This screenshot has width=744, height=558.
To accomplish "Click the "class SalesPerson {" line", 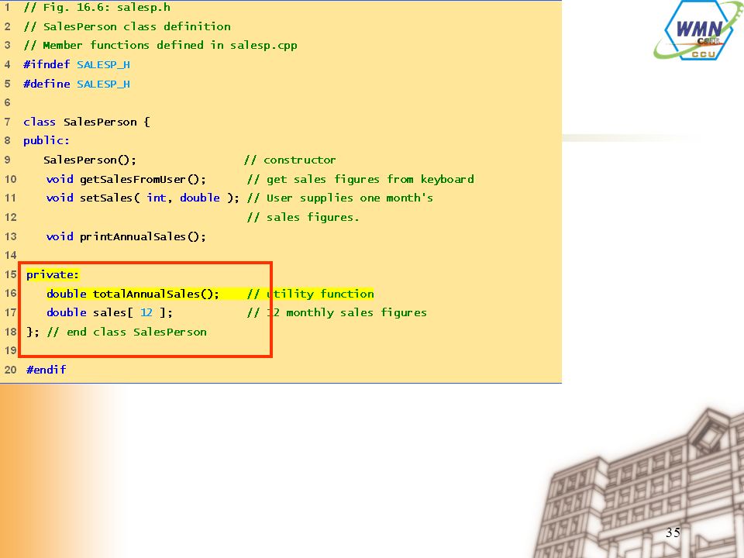I will 86,122.
